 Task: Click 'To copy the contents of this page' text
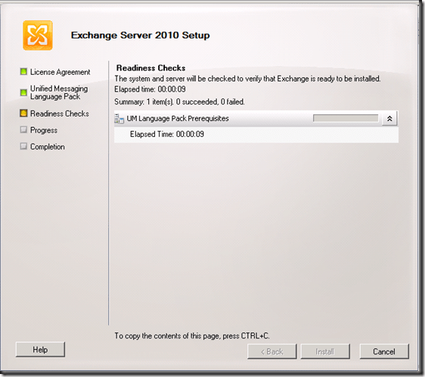pyautogui.click(x=192, y=336)
